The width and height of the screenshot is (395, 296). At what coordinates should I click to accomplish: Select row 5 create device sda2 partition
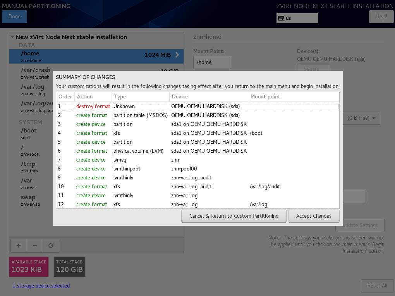(x=198, y=142)
